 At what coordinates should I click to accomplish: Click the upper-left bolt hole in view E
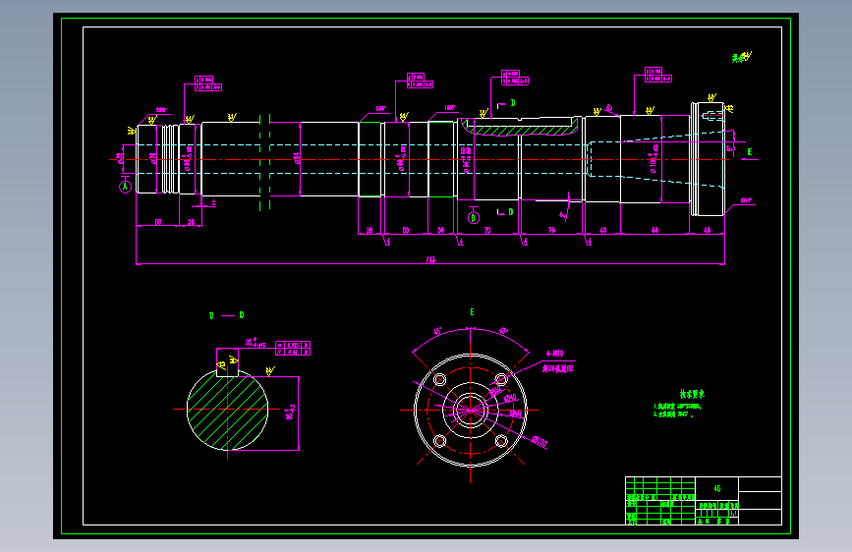click(439, 379)
